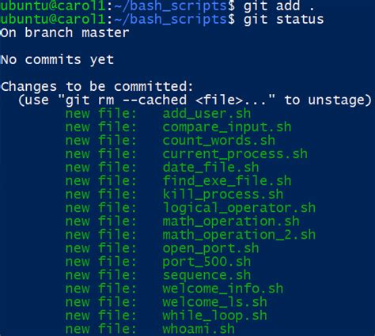The image size is (375, 336).
Task: Click the while_loop.sh entry
Action: coord(214,315)
